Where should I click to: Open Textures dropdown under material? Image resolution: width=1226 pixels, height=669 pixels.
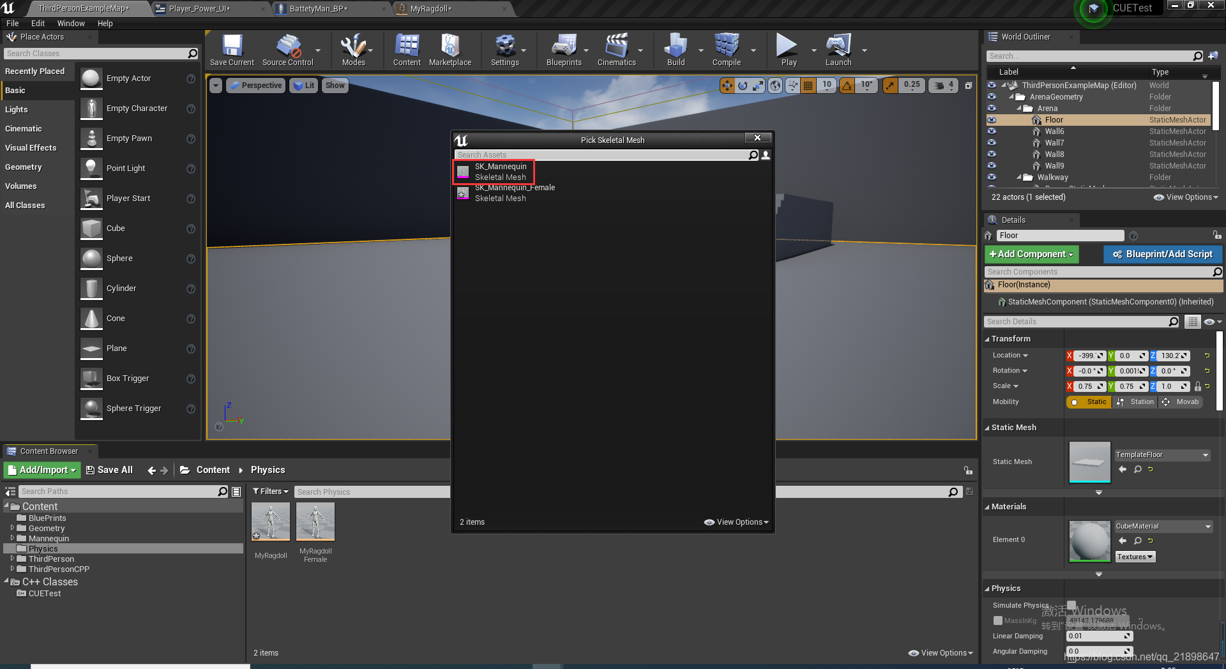pyautogui.click(x=1135, y=557)
